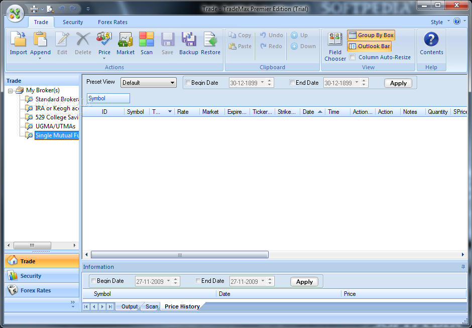This screenshot has height=328, width=472.
Task: Open the top End Date calendar dropdown
Action: tap(357, 82)
